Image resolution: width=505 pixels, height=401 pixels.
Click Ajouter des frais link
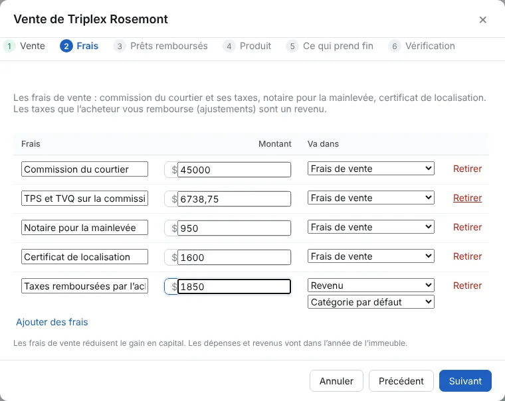[x=52, y=322]
